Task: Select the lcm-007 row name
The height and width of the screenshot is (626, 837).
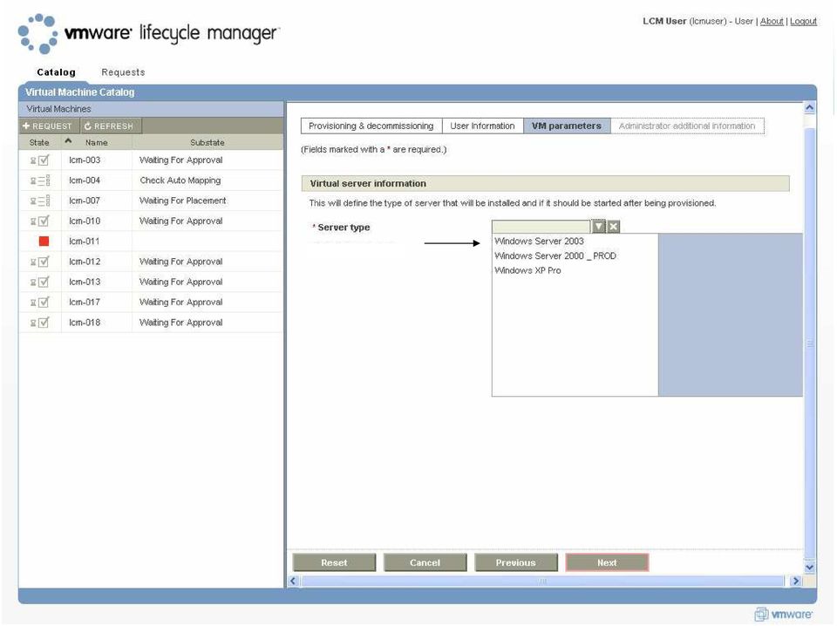Action: click(85, 201)
